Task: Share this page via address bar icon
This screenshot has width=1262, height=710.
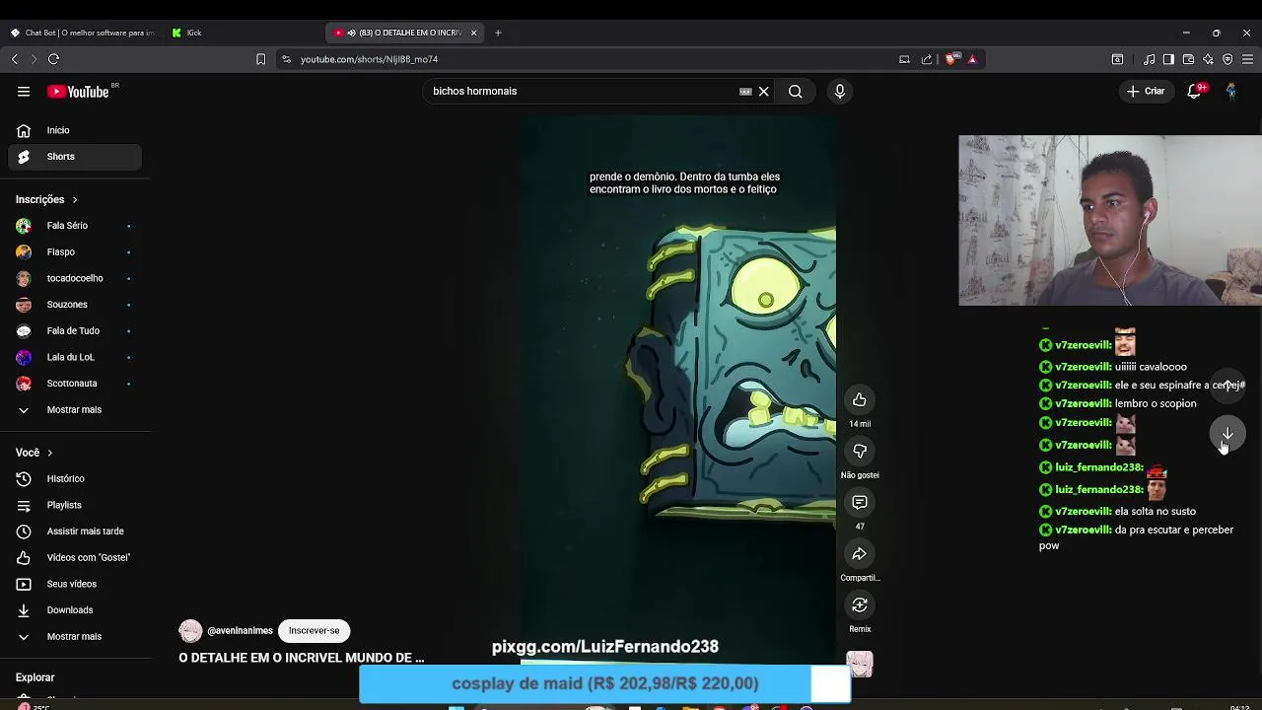Action: pyautogui.click(x=927, y=59)
